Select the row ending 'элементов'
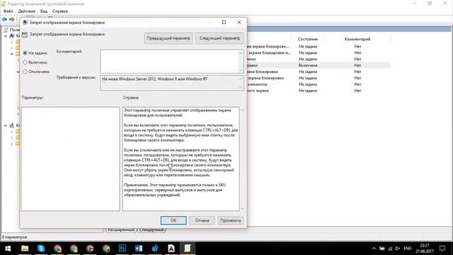Image resolution: width=453 pixels, height=255 pixels. (319, 84)
